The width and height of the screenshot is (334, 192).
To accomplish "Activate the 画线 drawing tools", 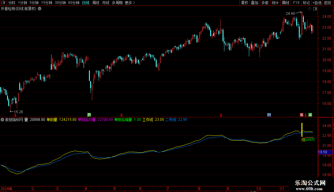I will click(286, 3).
